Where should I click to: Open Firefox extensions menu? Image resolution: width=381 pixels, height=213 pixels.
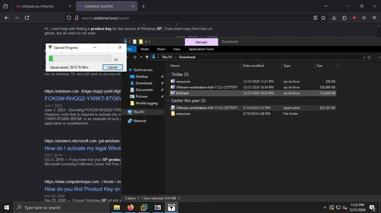(344, 18)
